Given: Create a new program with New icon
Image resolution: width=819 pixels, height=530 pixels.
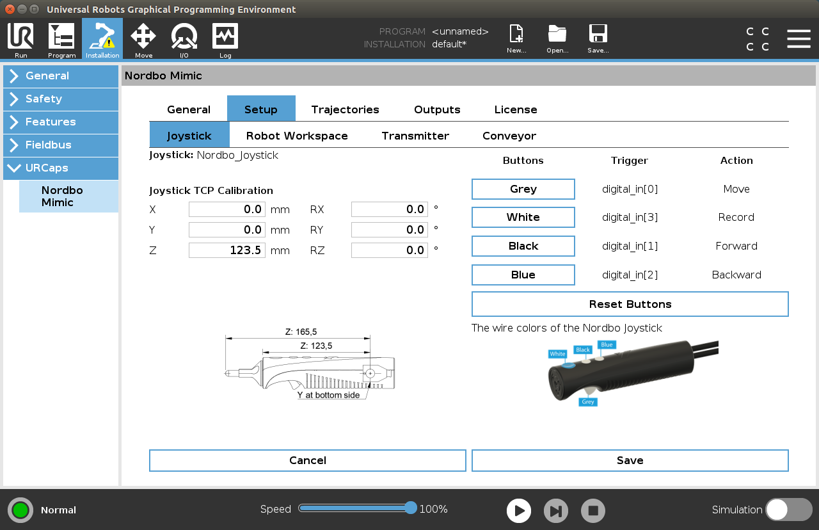Looking at the screenshot, I should click(516, 39).
